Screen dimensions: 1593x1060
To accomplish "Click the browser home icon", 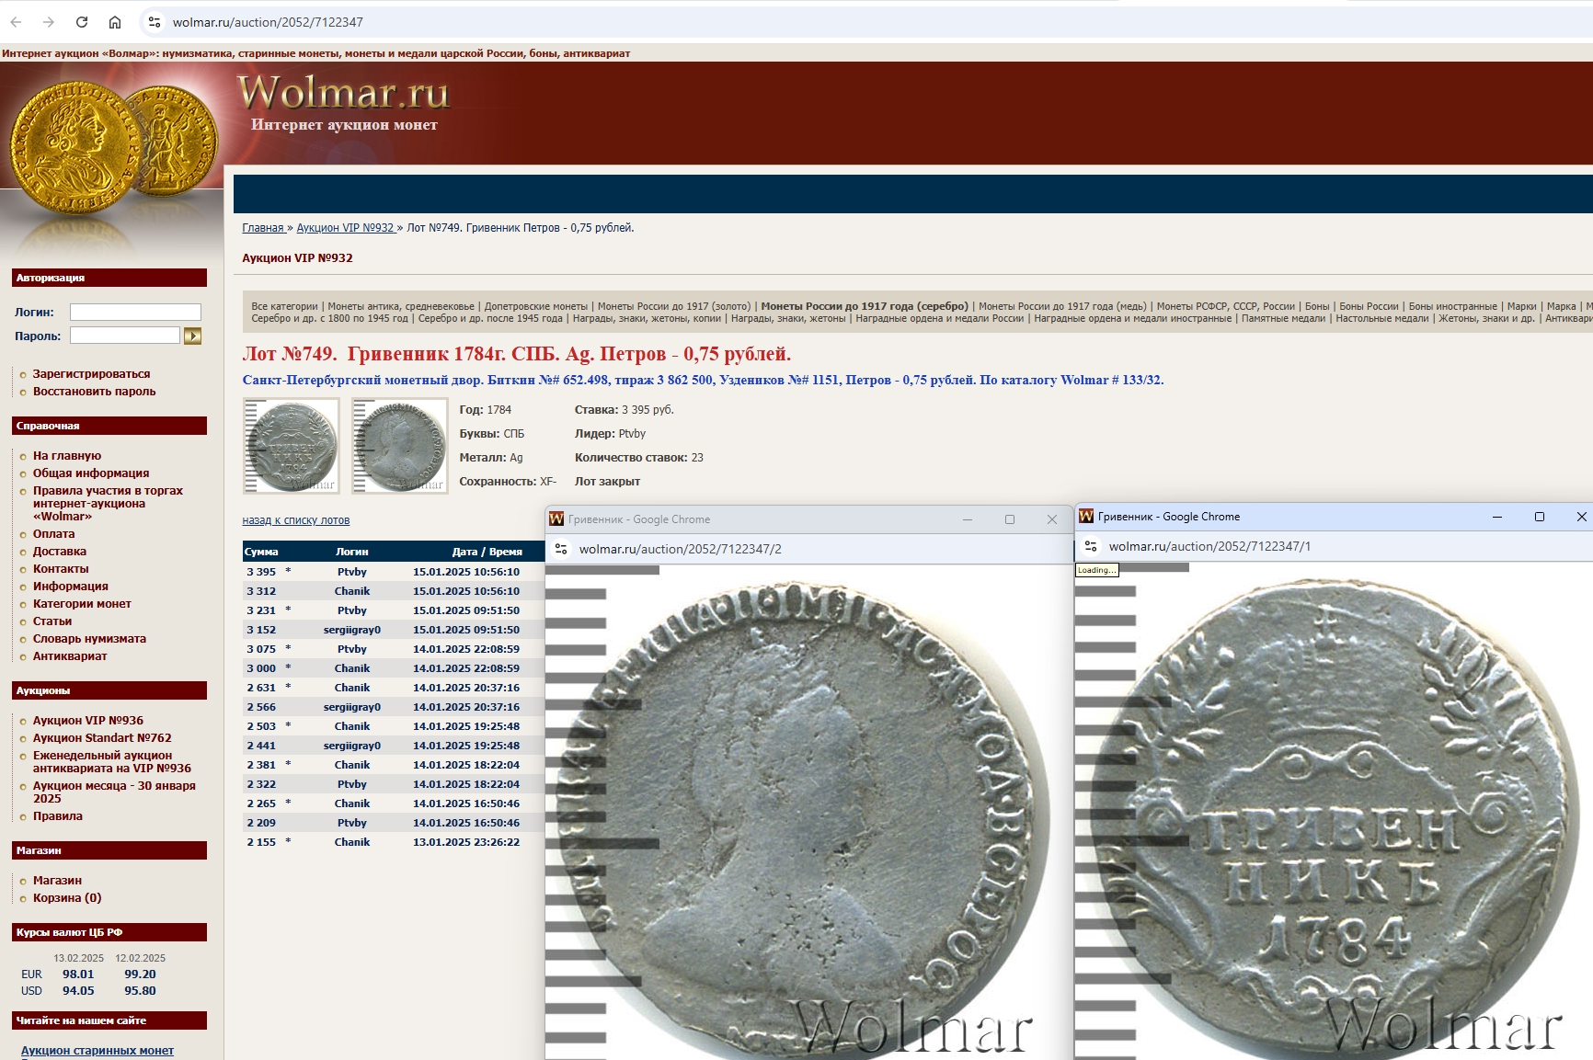I will click(115, 22).
